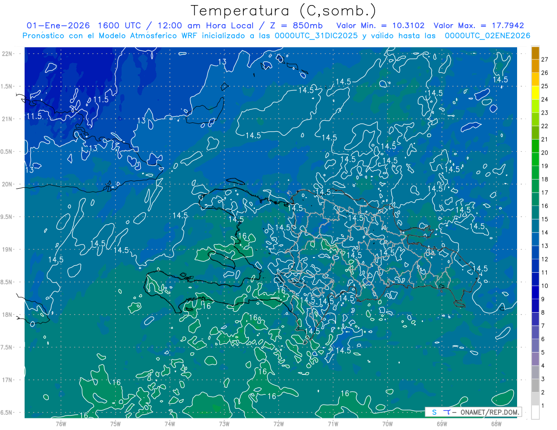Click the "Valor Min. = 10.3102" value
Image resolution: width=557 pixels, height=430 pixels.
381,26
